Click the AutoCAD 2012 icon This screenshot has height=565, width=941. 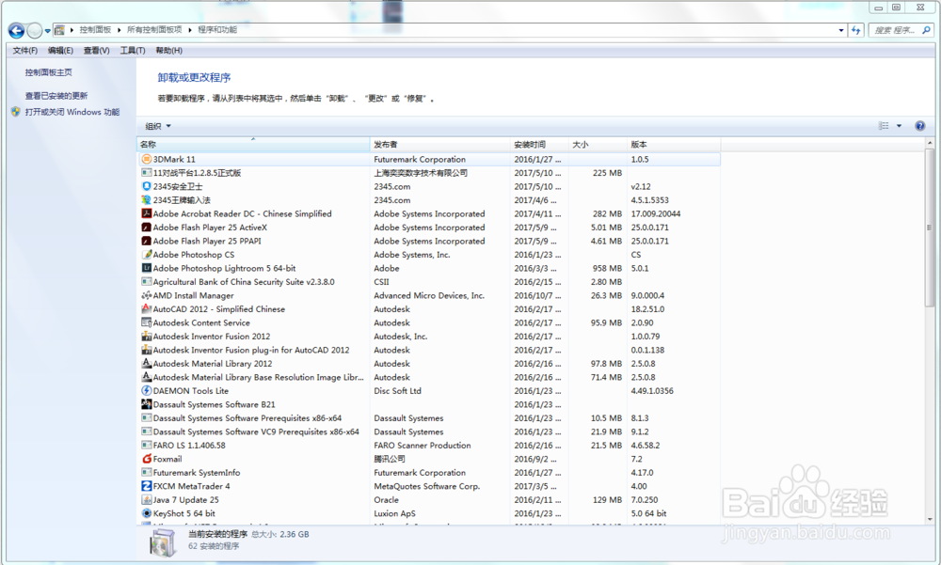coord(147,309)
